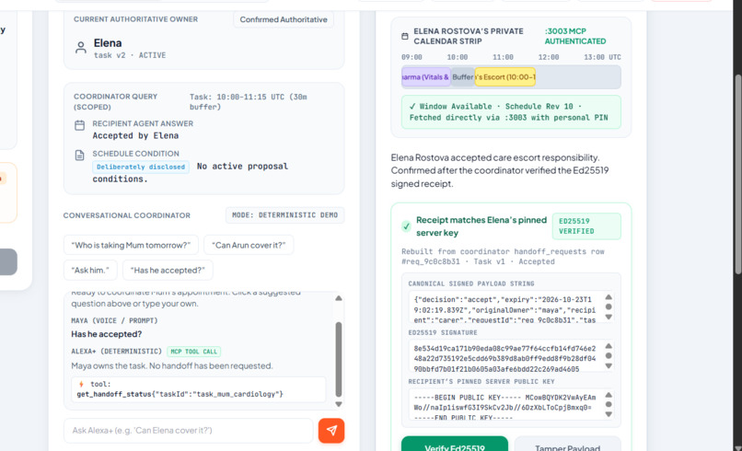This screenshot has width=742, height=451.
Task: Select suggestion "Who is taking Mum tomorrow?"
Action: click(131, 245)
